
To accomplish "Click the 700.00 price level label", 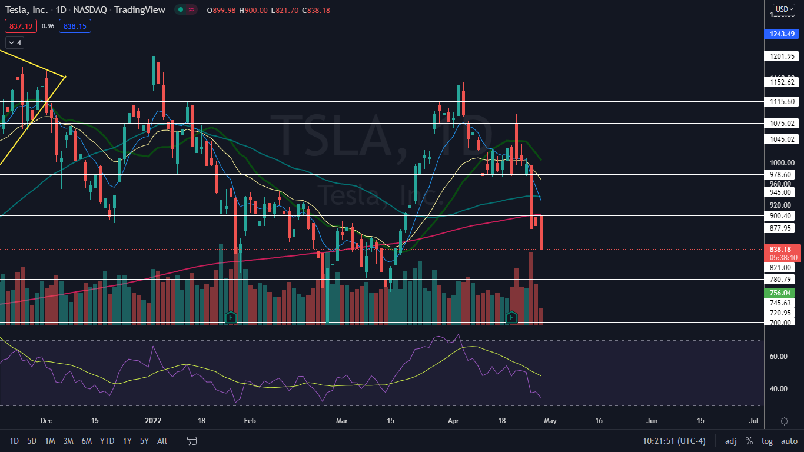I will 780,323.
